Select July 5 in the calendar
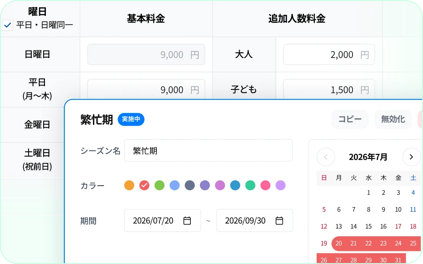The image size is (423, 264). point(324,209)
